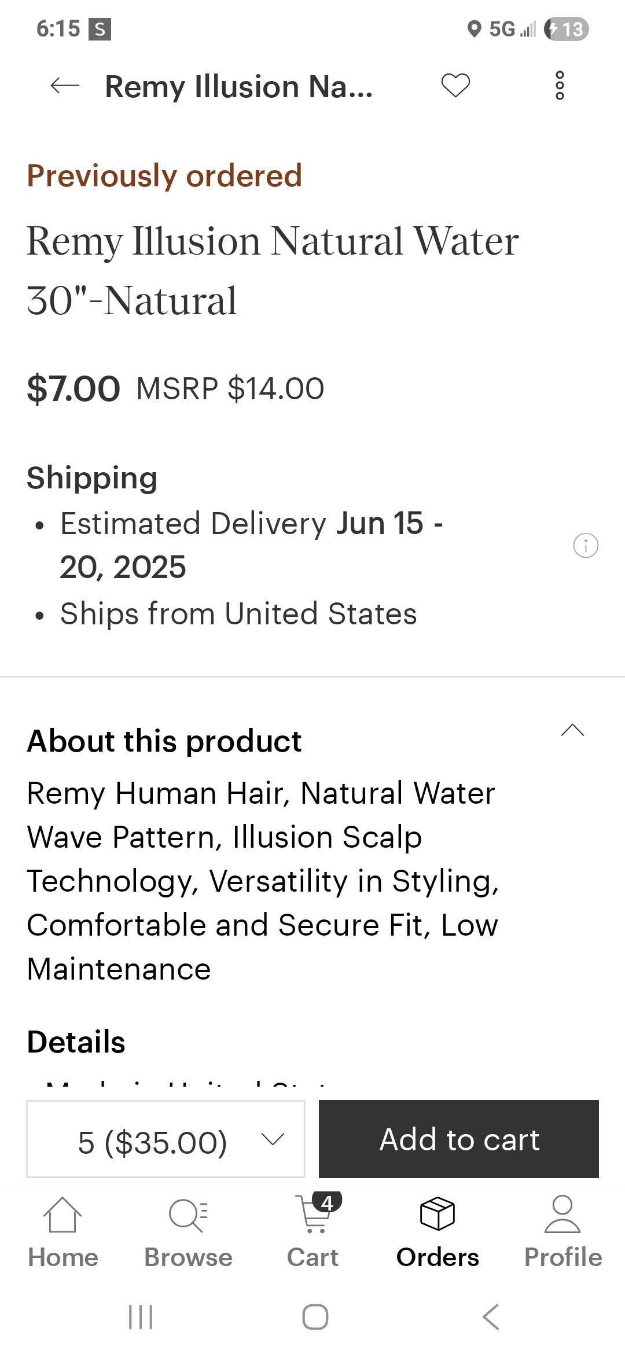Tap the Android recent apps button
Viewport: 625px width, 1354px height.
click(x=141, y=1316)
